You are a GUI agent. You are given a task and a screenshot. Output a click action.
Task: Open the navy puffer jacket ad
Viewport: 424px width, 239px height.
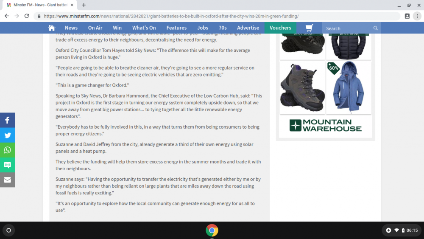point(349,46)
